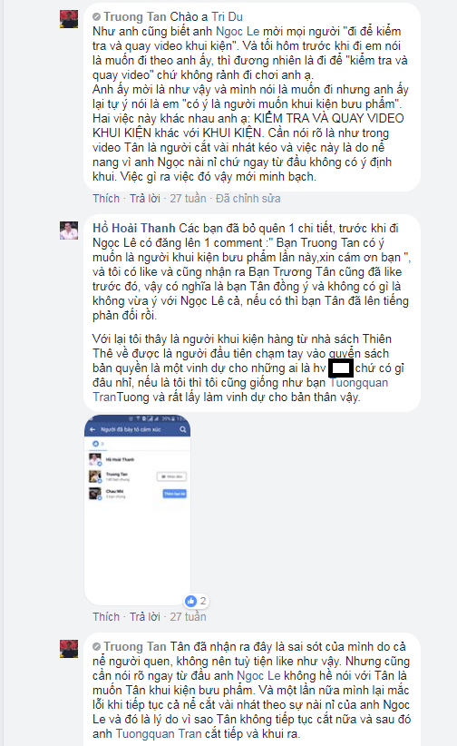Open Hồ Hoài Thanh's profile name link
The image size is (457, 746).
[134, 229]
